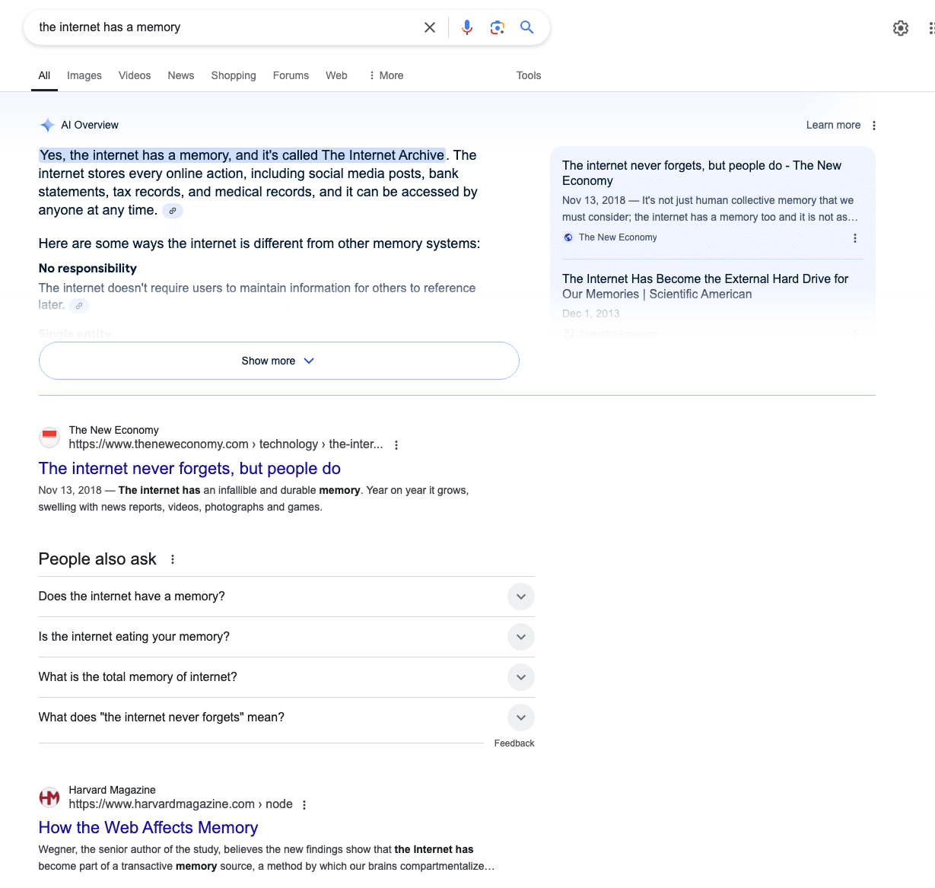Click The New Economy result favicon
This screenshot has height=888, width=935.
point(49,437)
